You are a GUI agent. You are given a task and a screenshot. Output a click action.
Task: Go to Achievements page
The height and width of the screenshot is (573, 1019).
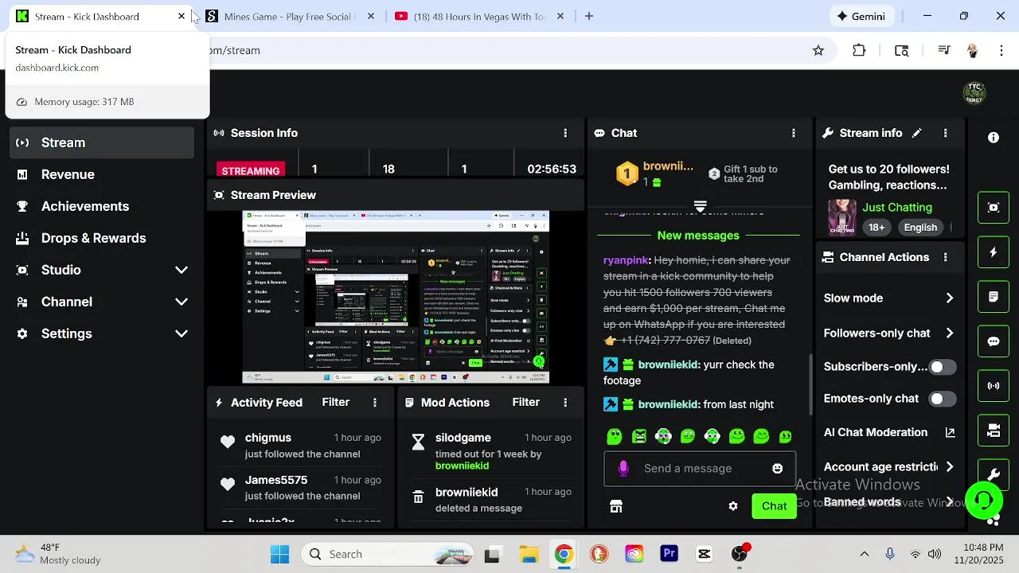pos(85,206)
